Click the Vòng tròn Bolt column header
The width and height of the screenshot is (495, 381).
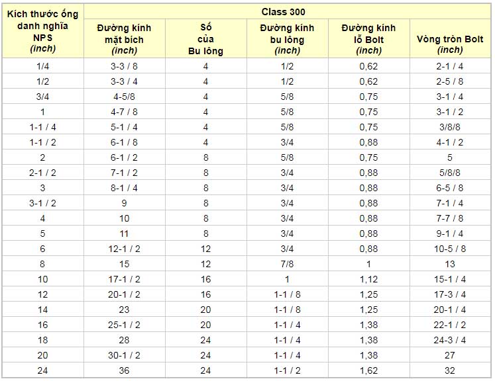[450, 39]
